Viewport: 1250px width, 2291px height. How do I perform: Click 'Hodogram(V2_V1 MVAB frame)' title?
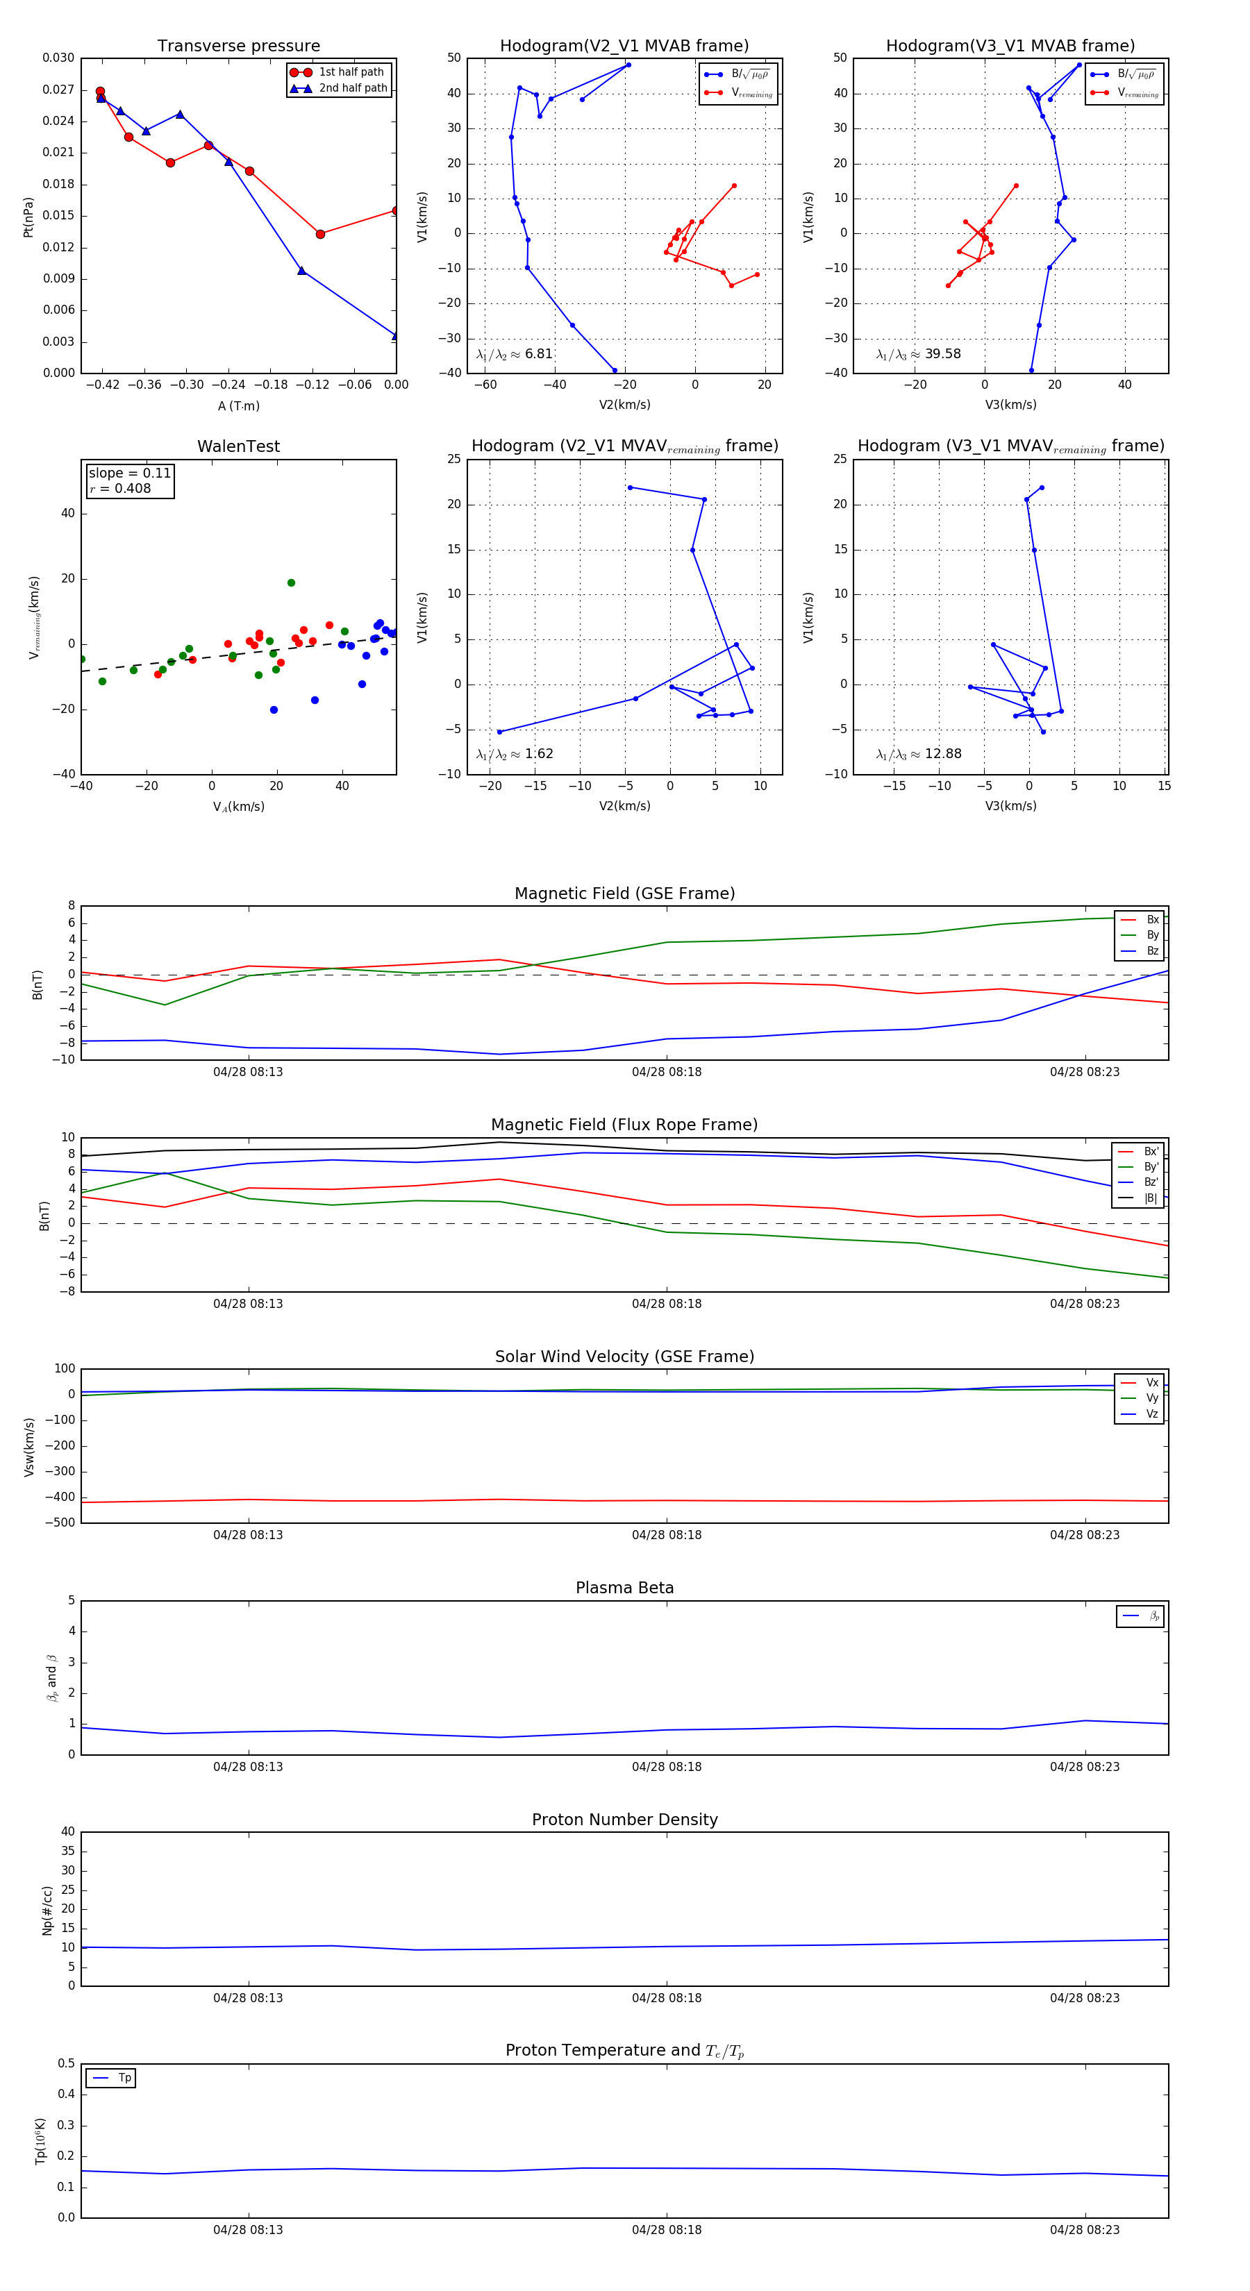tap(624, 47)
